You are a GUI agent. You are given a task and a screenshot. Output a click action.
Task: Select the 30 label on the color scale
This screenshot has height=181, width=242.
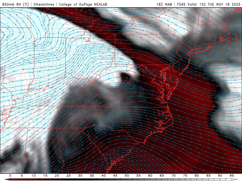click(x=80, y=176)
